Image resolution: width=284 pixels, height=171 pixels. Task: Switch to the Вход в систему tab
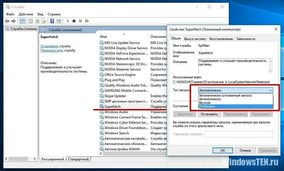point(195,39)
